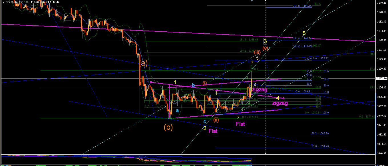Click the 161.8 - 1051.43 Fibonacci label
The image size is (388, 166).
click(320, 146)
